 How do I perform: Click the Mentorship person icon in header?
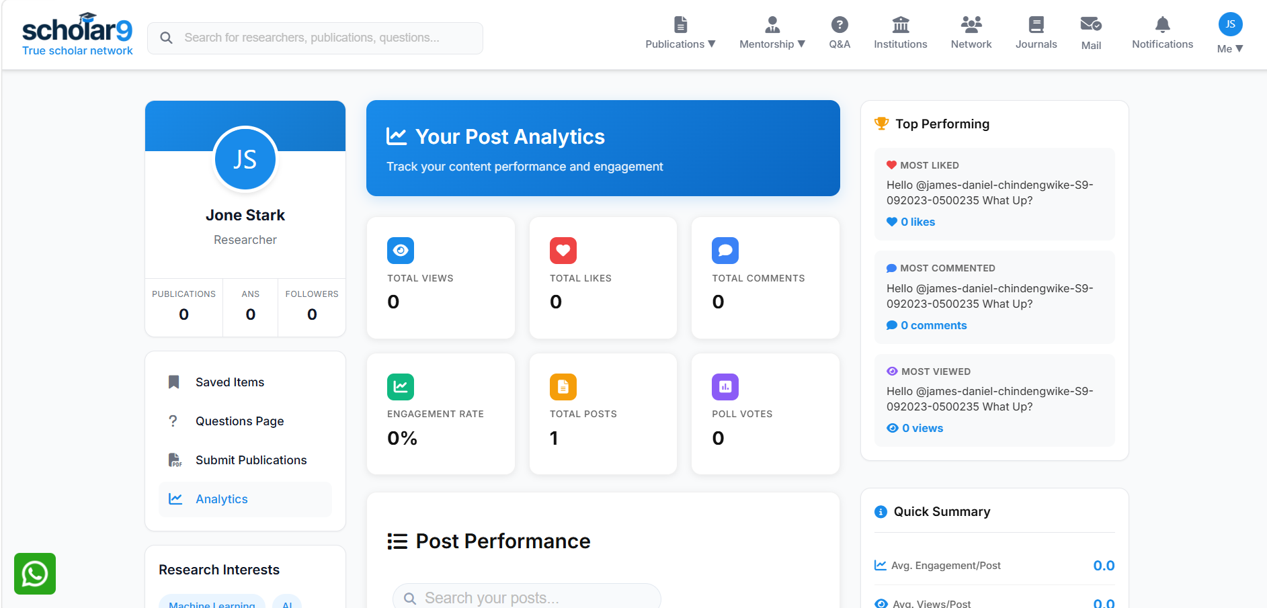pyautogui.click(x=772, y=25)
